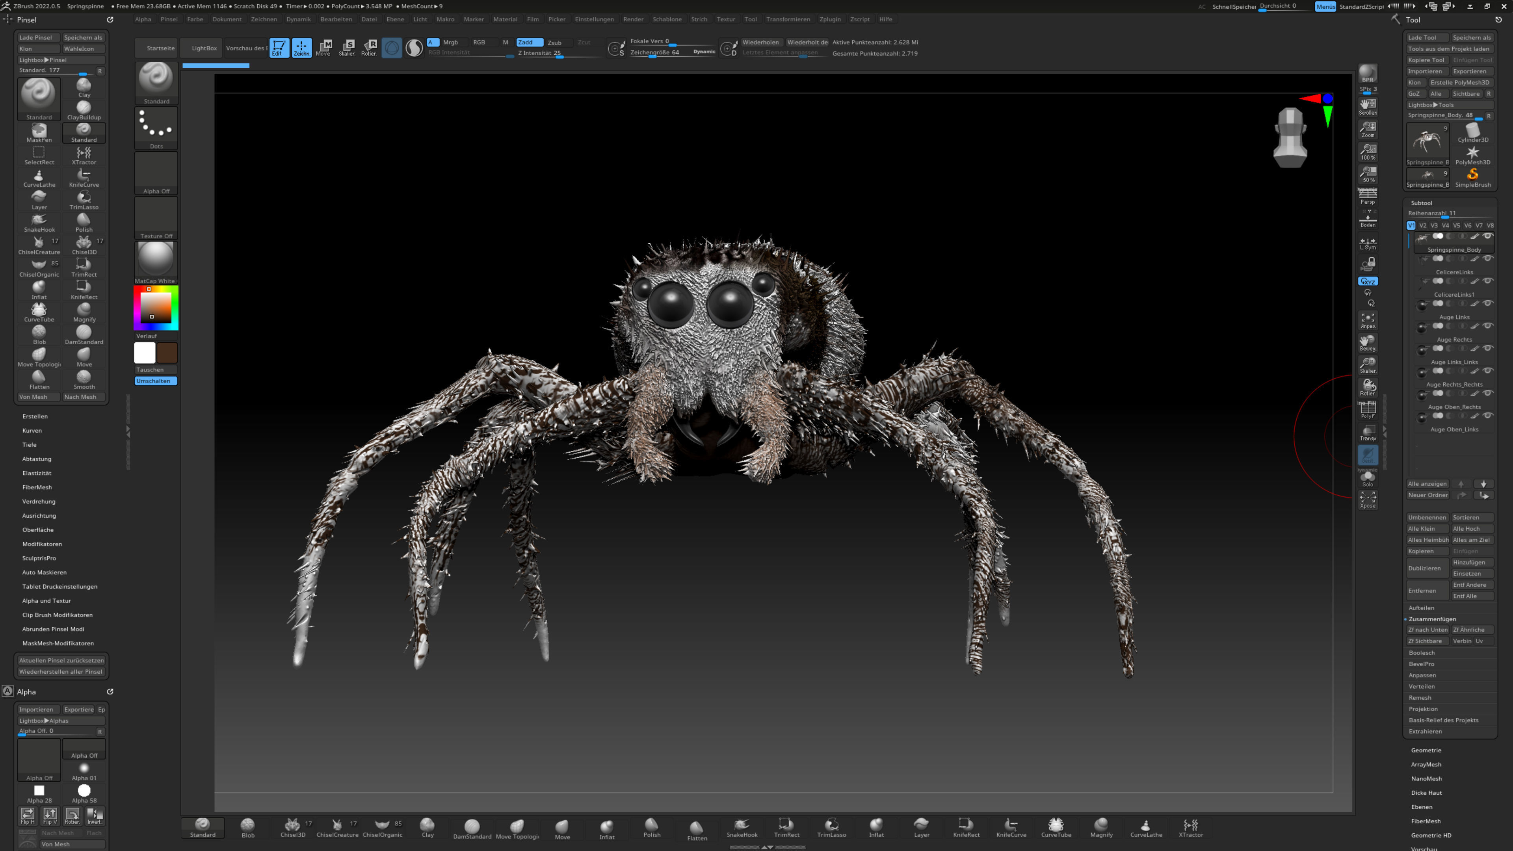The width and height of the screenshot is (1513, 851).
Task: Click the 100 % actual size icon
Action: (x=1367, y=152)
